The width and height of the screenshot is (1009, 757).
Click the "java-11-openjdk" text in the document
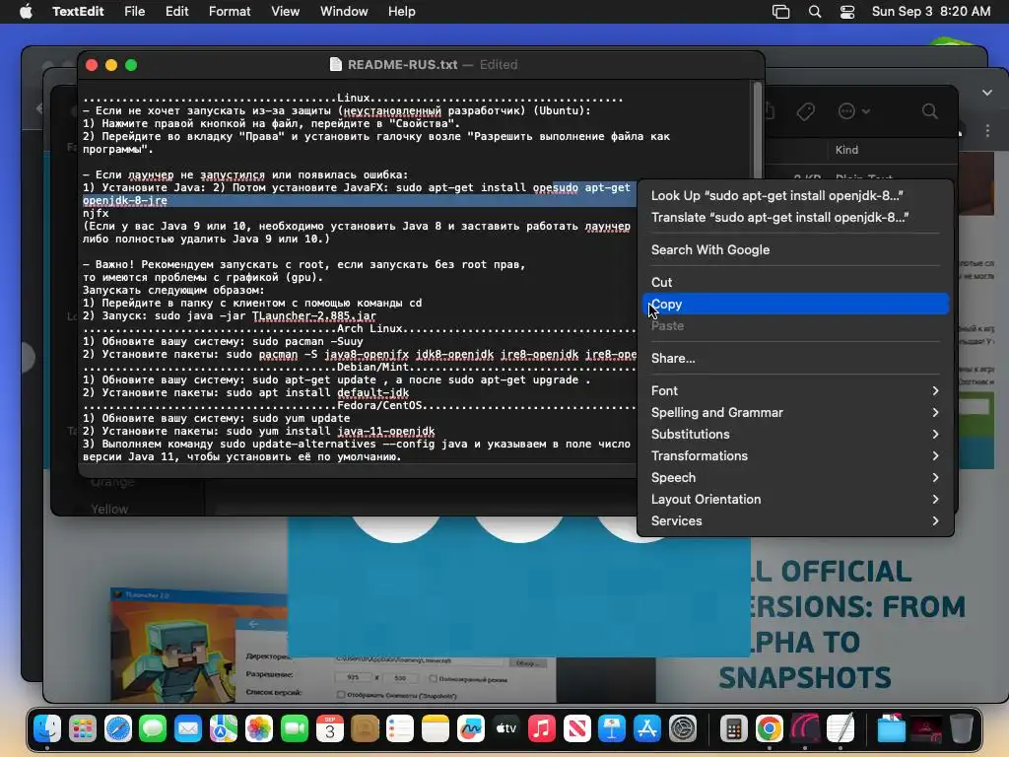click(x=385, y=432)
